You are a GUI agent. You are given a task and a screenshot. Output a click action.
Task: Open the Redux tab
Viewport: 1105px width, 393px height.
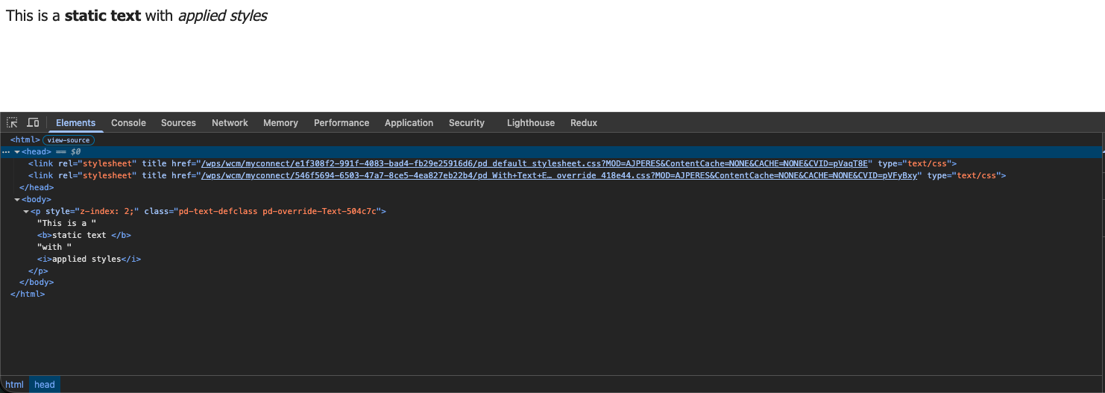pyautogui.click(x=584, y=122)
